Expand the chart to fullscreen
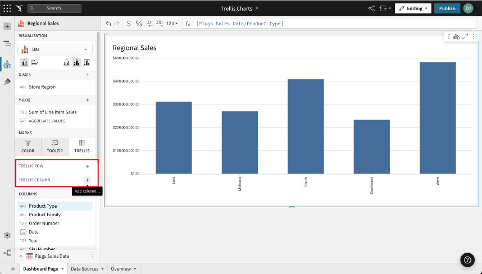 tap(465, 36)
